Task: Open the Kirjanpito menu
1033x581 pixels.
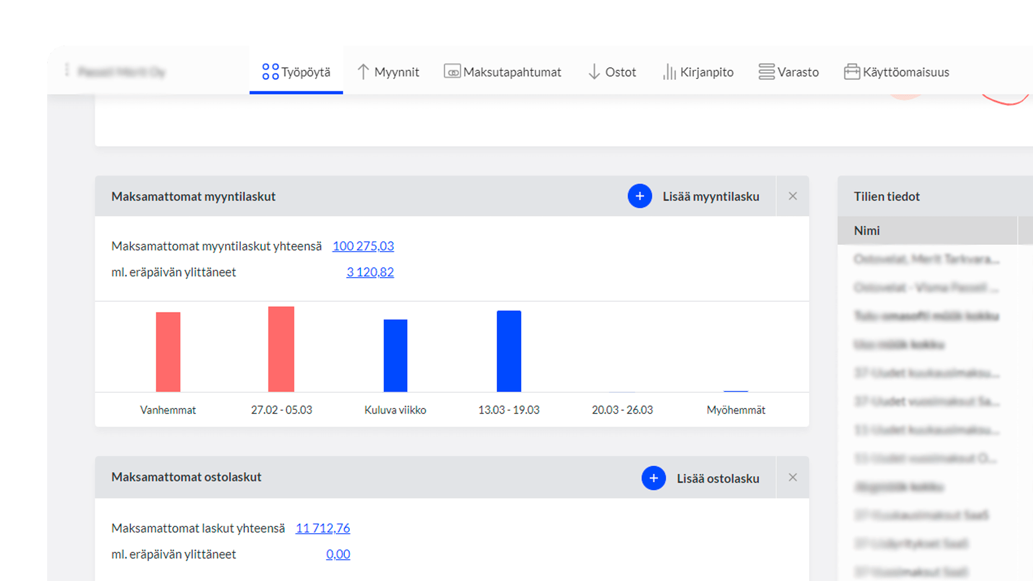Action: [698, 72]
